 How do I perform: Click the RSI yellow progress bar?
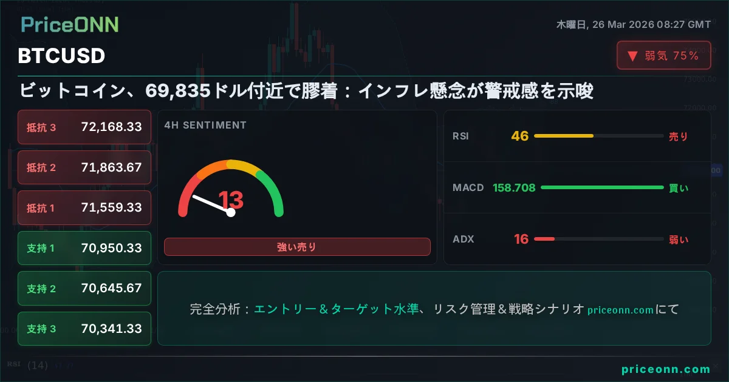point(563,136)
